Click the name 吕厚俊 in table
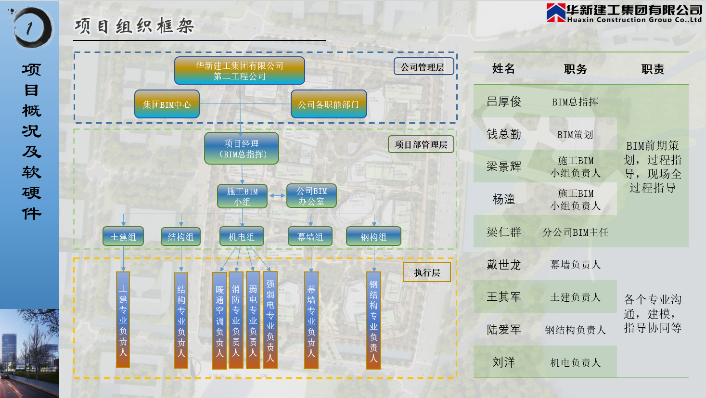 click(x=504, y=102)
